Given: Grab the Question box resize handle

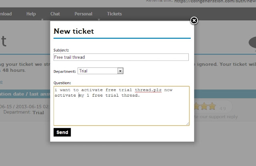Looking at the screenshot, I should [x=188, y=124].
